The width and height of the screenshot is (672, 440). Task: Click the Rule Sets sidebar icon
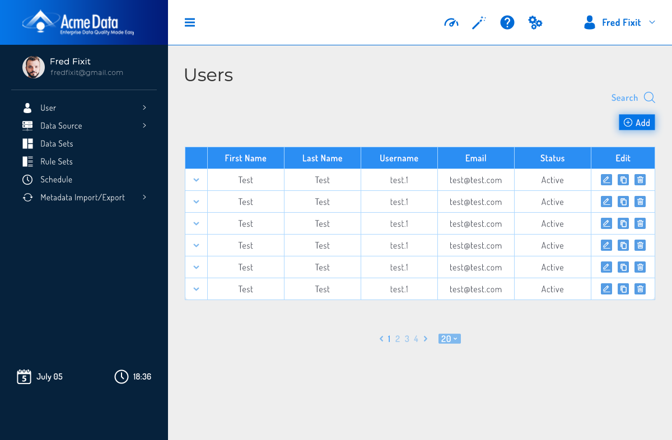[x=27, y=162]
